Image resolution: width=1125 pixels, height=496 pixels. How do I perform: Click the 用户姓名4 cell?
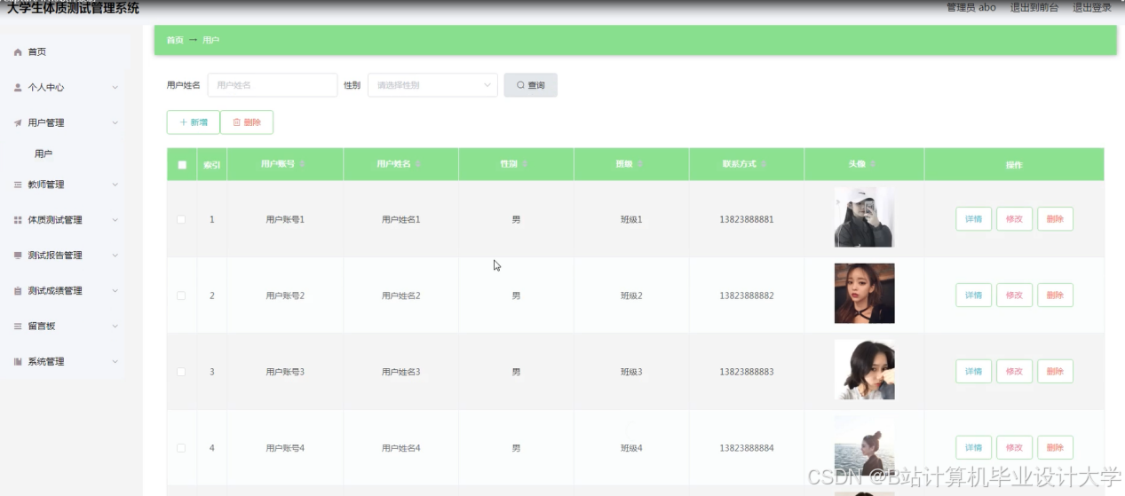pos(401,448)
